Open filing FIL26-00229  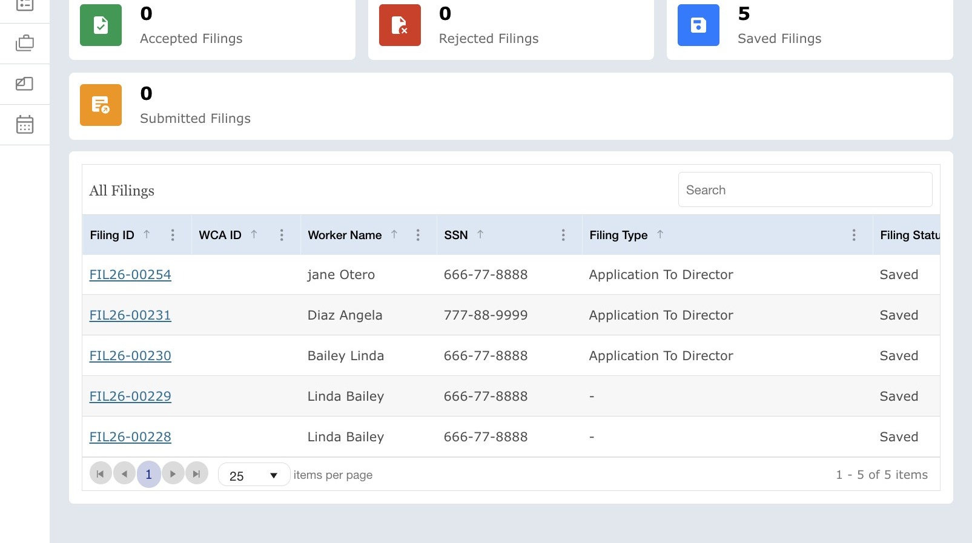click(x=130, y=397)
